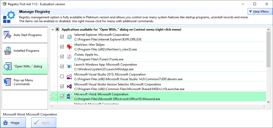Viewport: 273px width, 128px height.
Task: Select "Microsoft Visual Studio 2015" row text
Action: click(x=110, y=74)
